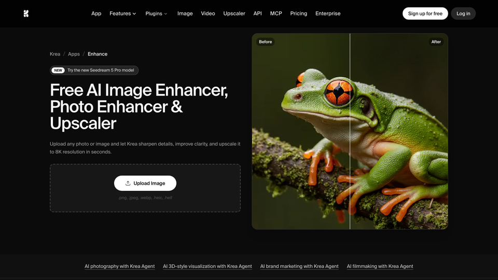Open AI photography with Krea Agent link
Image resolution: width=498 pixels, height=280 pixels.
(x=119, y=266)
